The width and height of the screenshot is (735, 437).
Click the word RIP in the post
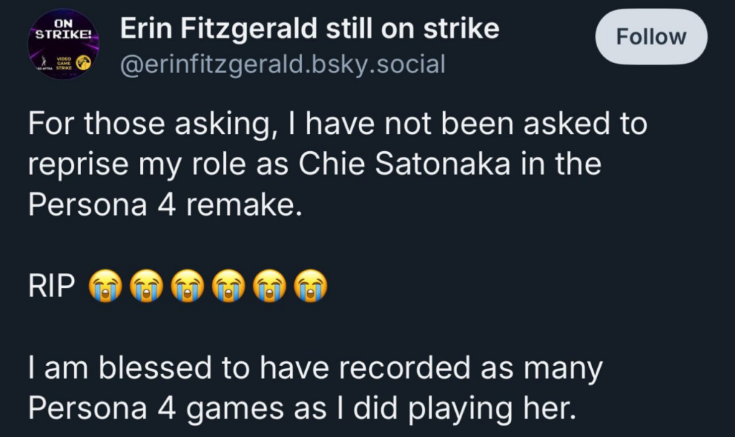(x=52, y=285)
